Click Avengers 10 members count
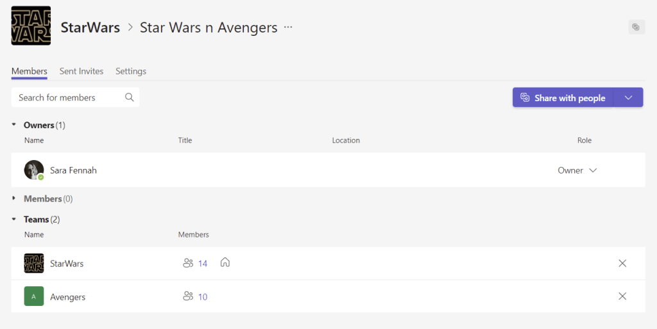657x329 pixels. pos(196,296)
